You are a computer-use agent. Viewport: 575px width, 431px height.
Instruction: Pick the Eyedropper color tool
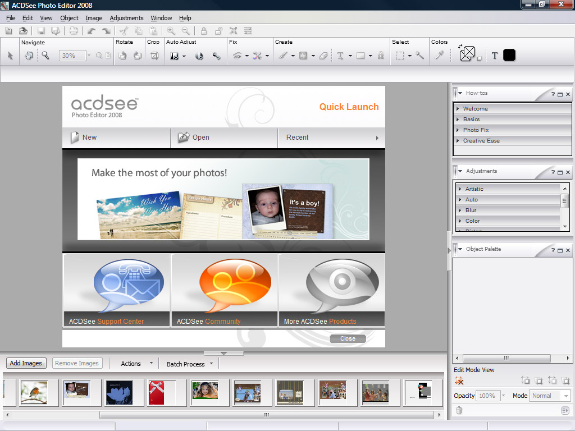(439, 56)
